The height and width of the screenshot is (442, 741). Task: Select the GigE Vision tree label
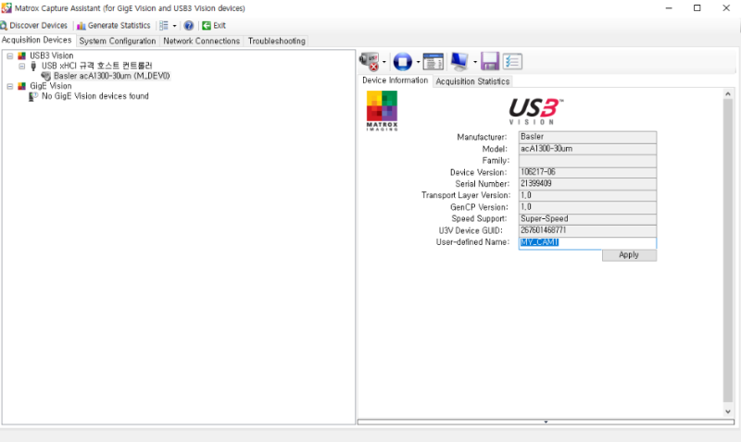coord(51,86)
